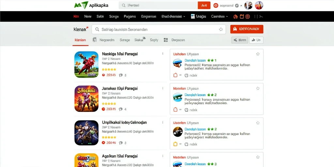Click reviewer avatar in Usonlem Ufyasin card
The height and width of the screenshot is (167, 334).
178,132
